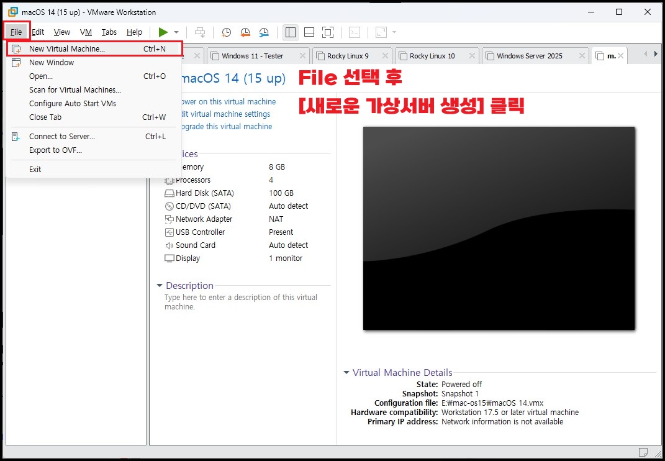Viewport: 665px width, 461px height.
Task: Close the Windows Server 2025 tab
Action: [x=582, y=56]
